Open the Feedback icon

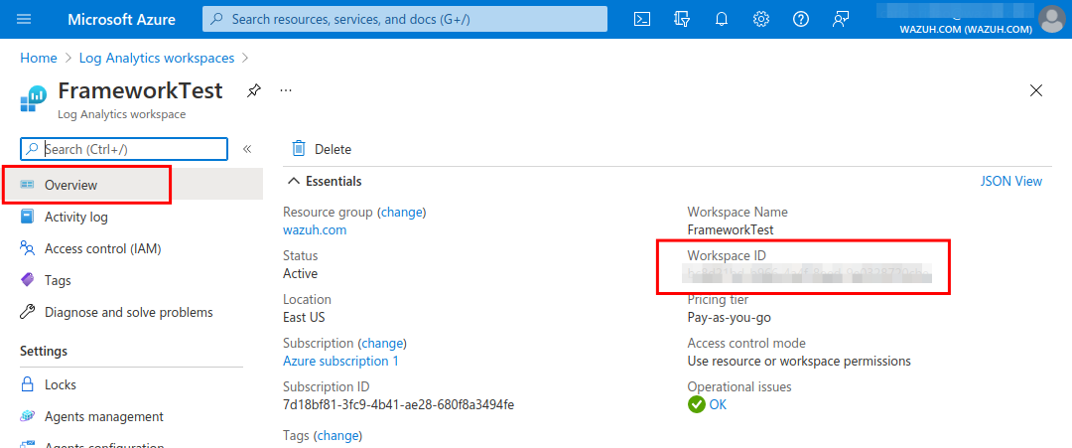tap(841, 19)
